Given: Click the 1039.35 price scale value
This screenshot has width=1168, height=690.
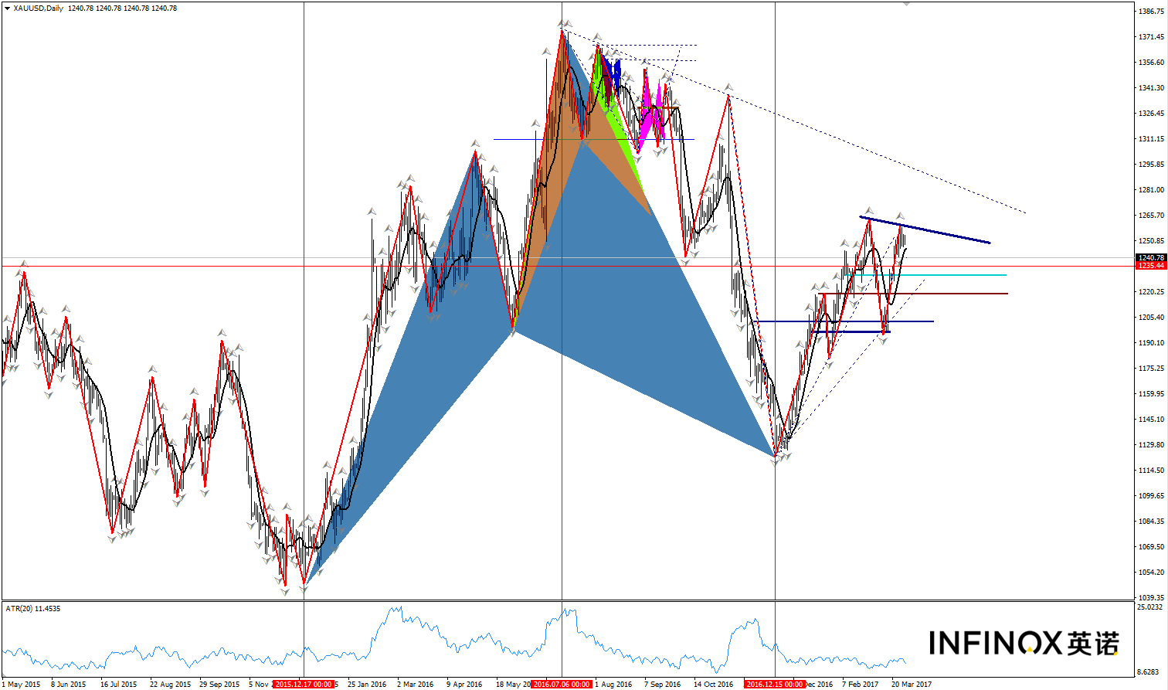Looking at the screenshot, I should (1151, 598).
